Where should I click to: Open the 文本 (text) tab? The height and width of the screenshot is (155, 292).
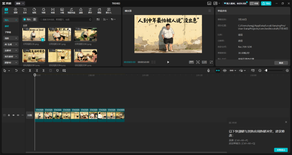[25, 11]
